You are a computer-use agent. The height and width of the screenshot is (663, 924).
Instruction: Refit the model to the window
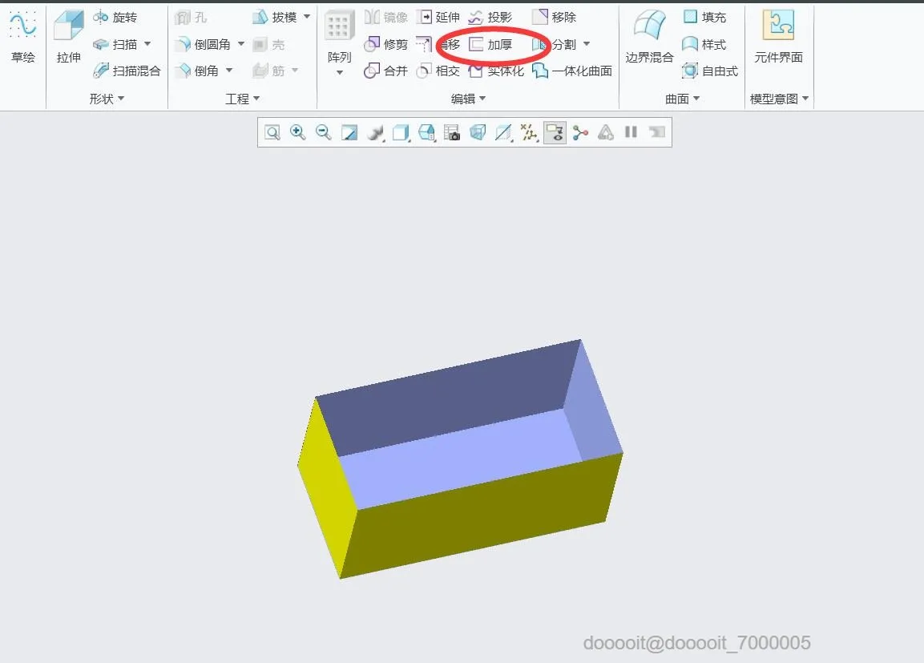click(272, 132)
